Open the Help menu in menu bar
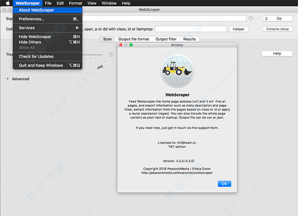This screenshot has height=216, width=298. click(126, 3)
